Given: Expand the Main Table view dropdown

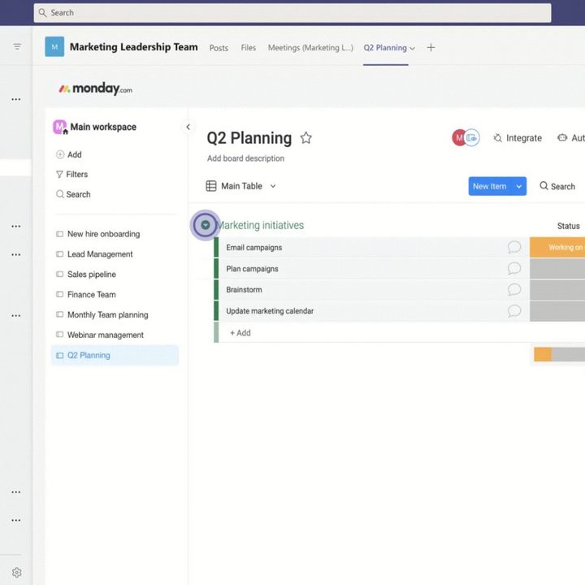Looking at the screenshot, I should 273,186.
